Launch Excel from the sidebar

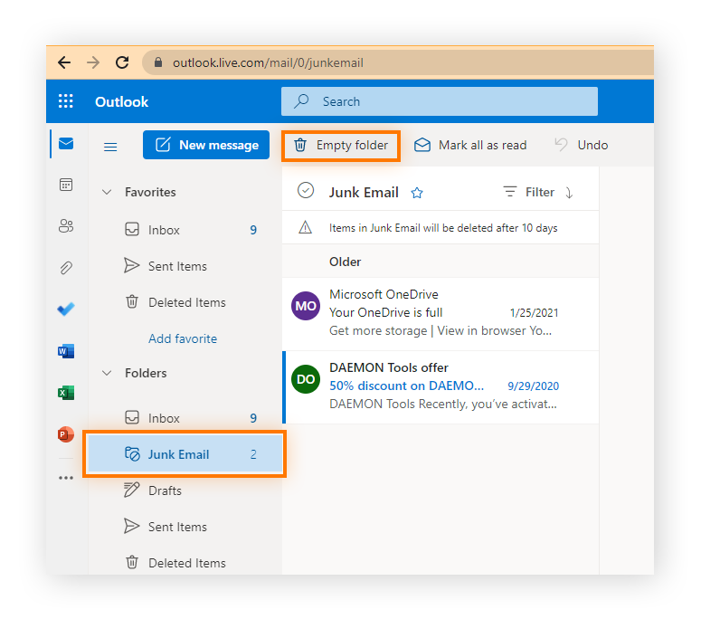66,393
